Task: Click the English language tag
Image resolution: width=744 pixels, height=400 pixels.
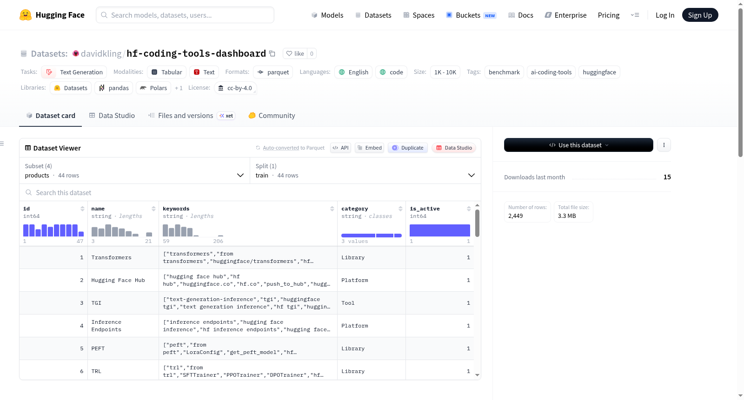Action: (x=353, y=72)
